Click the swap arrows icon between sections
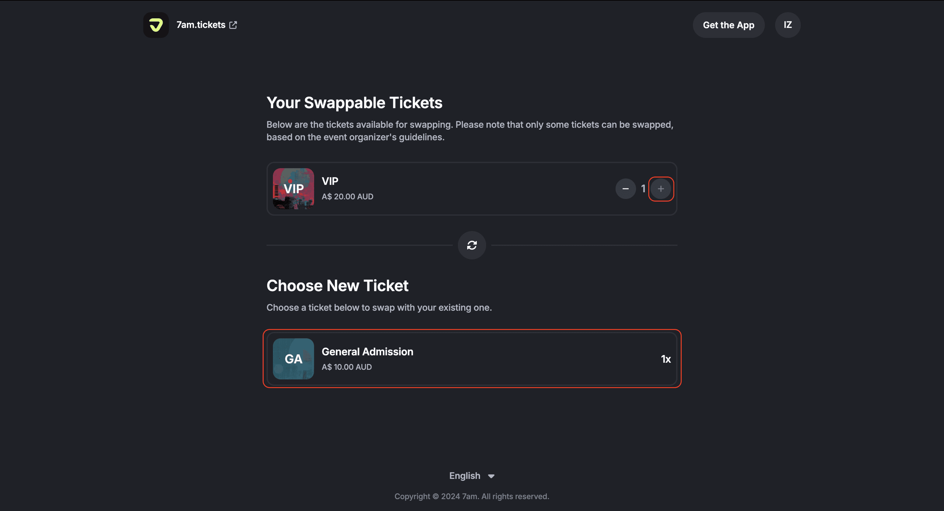Image resolution: width=944 pixels, height=511 pixels. pos(472,245)
